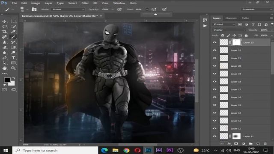Open the Window menu
This screenshot has width=274, height=154.
pos(119,3)
